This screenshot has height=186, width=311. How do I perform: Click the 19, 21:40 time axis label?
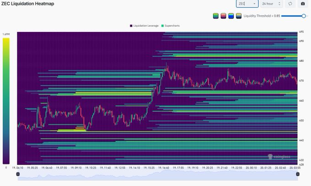222,168
